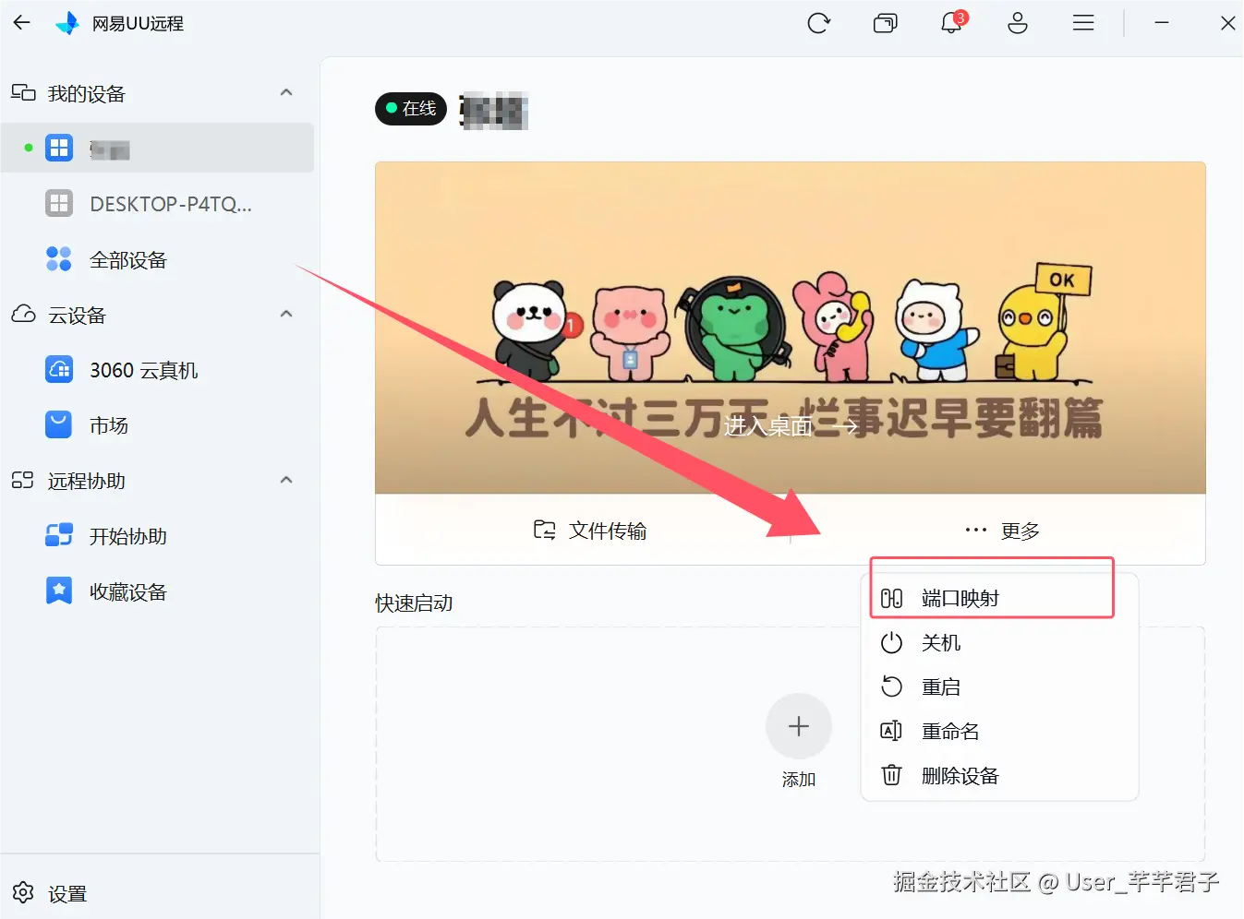Collapse the 我的设备 section

click(x=286, y=92)
